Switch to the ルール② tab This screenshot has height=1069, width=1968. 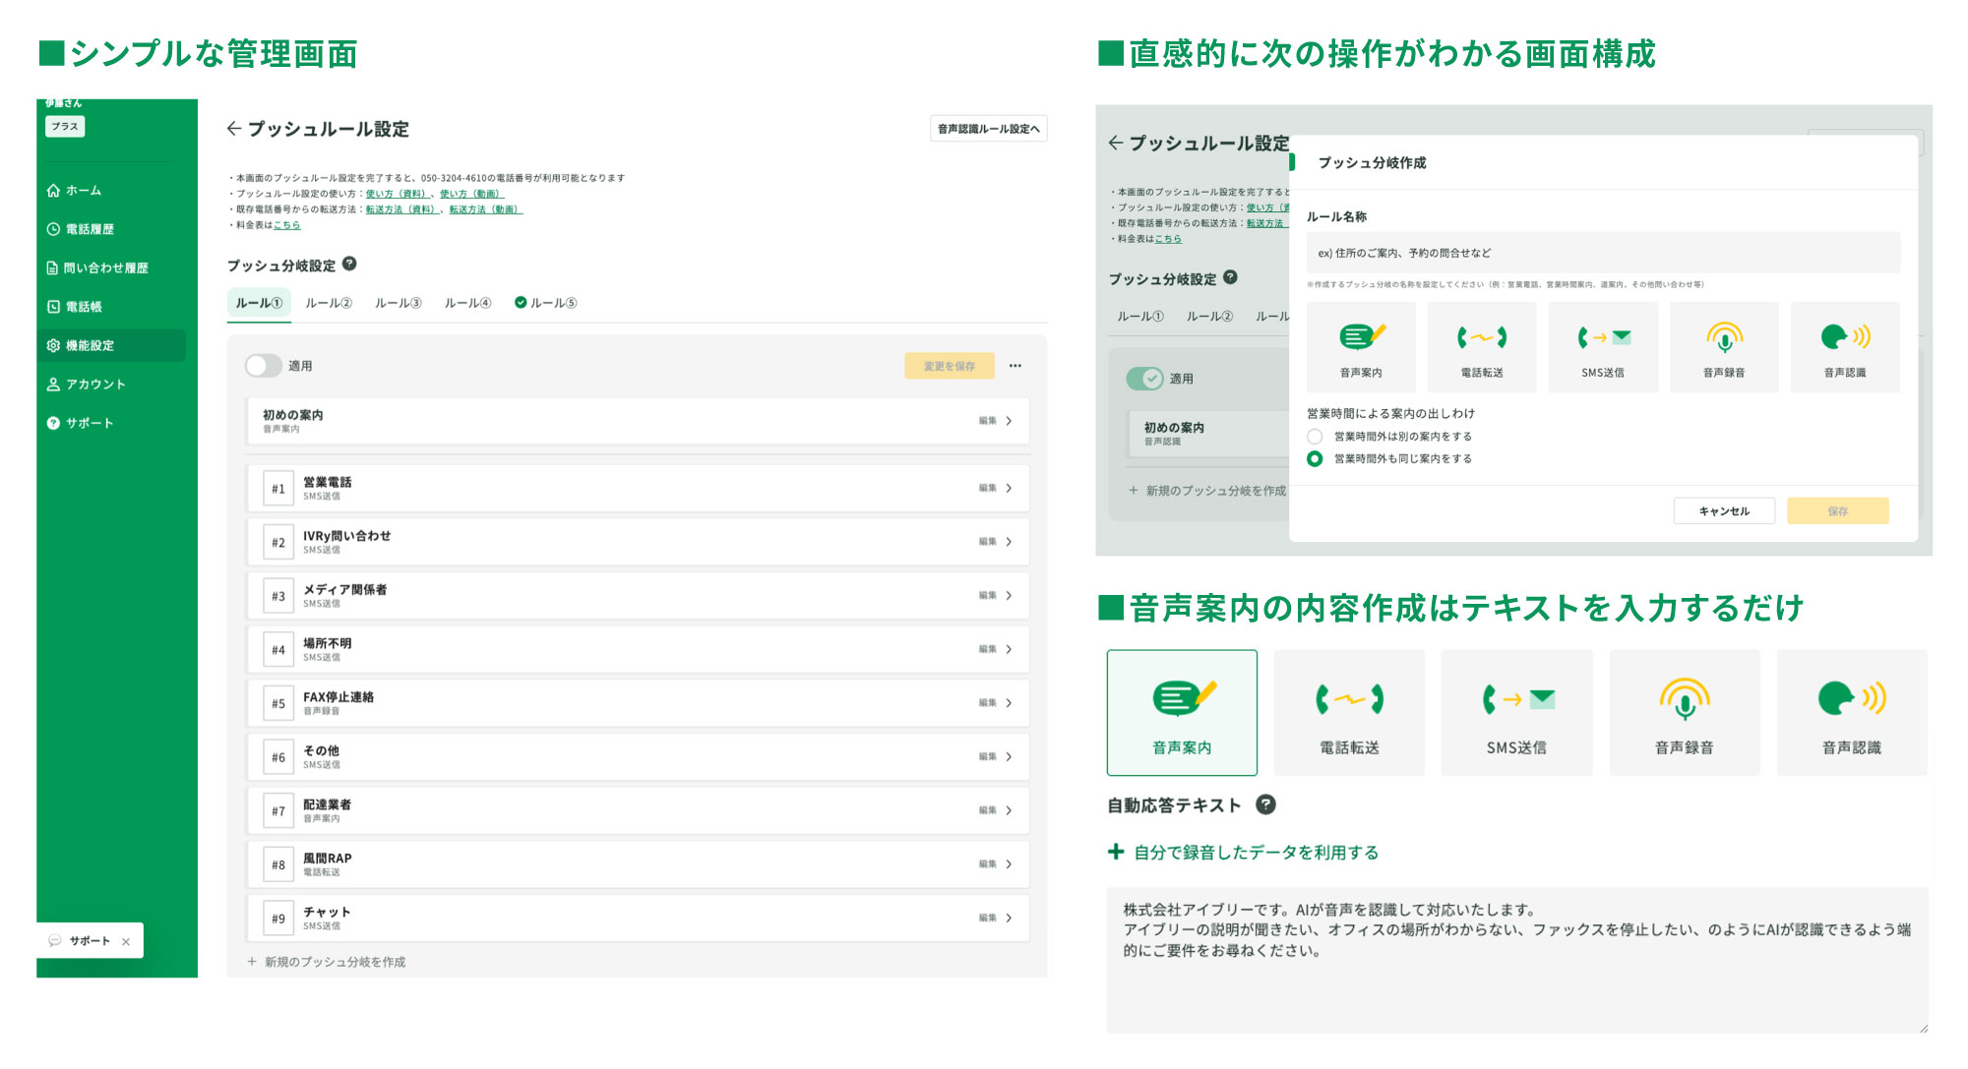click(x=328, y=303)
